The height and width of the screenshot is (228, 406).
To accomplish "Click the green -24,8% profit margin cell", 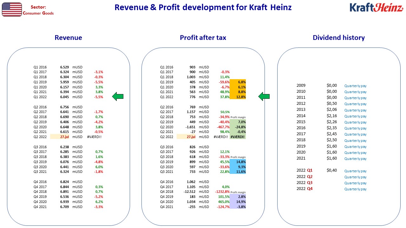I will pyautogui.click(x=238, y=127).
